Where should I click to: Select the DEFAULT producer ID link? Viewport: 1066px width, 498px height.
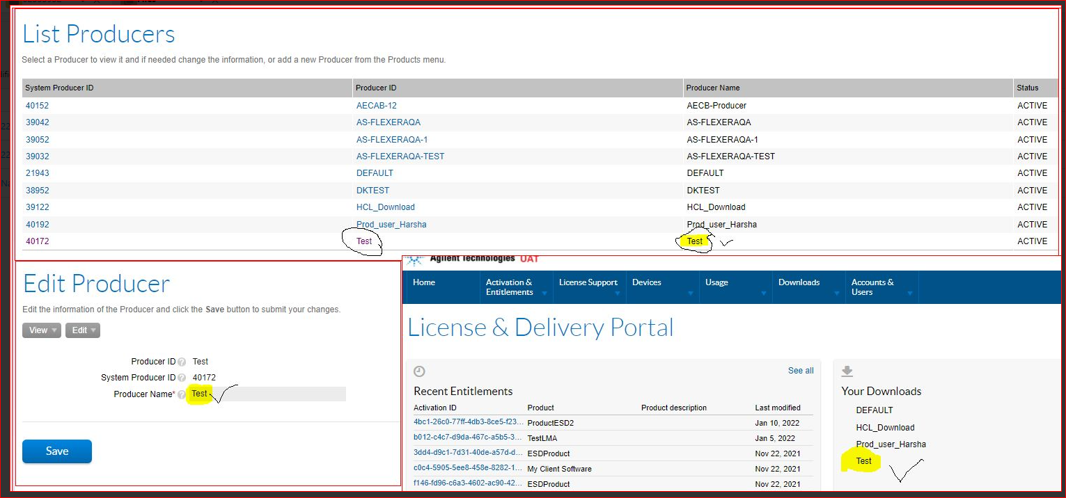point(375,173)
